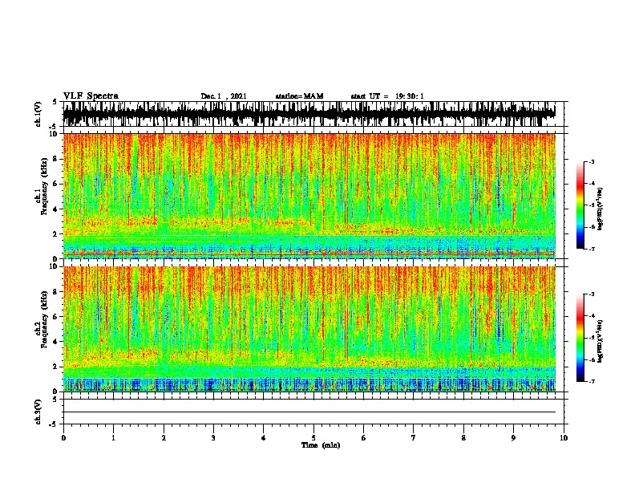Click time axis tick label "0"
635x491 pixels.
(x=63, y=438)
